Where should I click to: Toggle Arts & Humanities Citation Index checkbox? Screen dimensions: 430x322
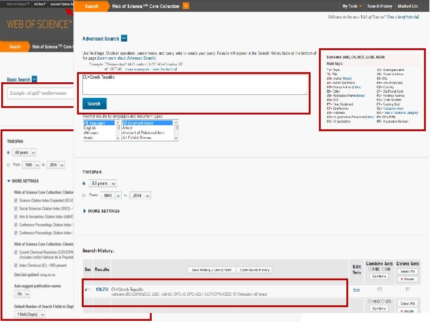coord(16,216)
